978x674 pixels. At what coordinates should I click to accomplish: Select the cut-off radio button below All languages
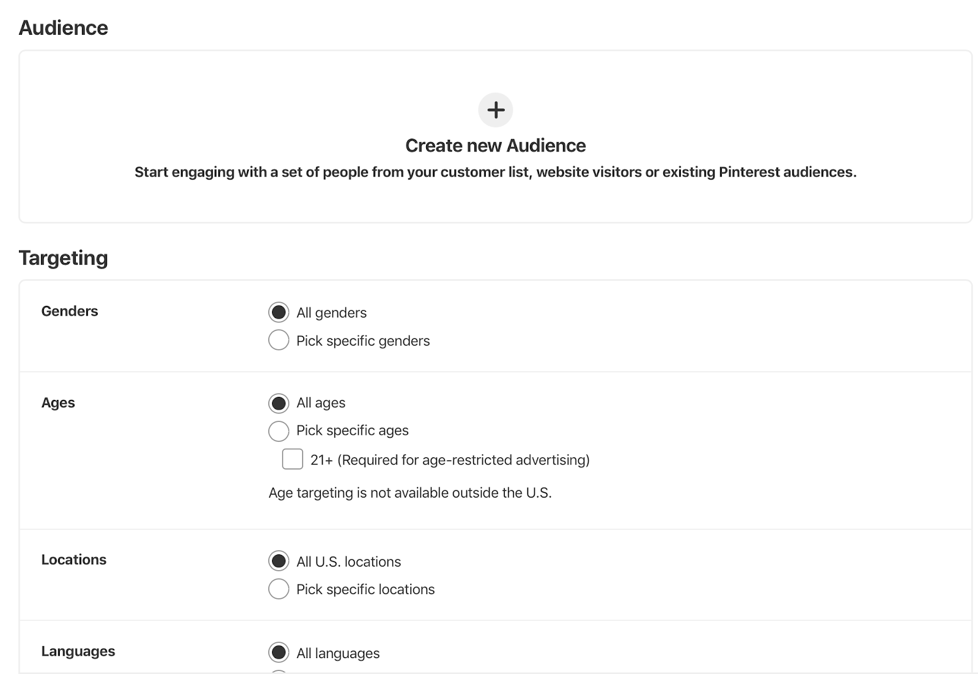pyautogui.click(x=279, y=672)
